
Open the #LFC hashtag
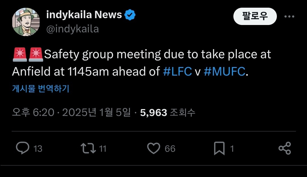coord(177,72)
